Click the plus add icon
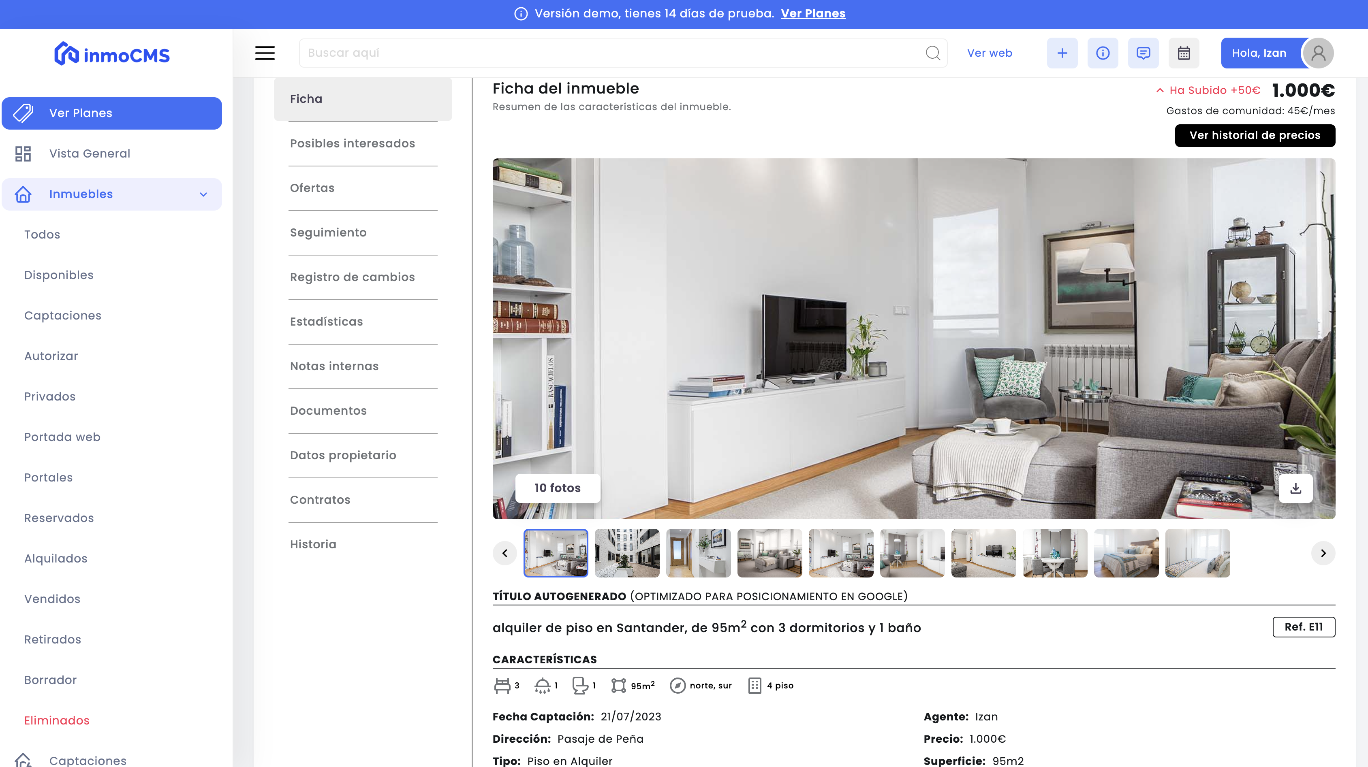 (1062, 53)
